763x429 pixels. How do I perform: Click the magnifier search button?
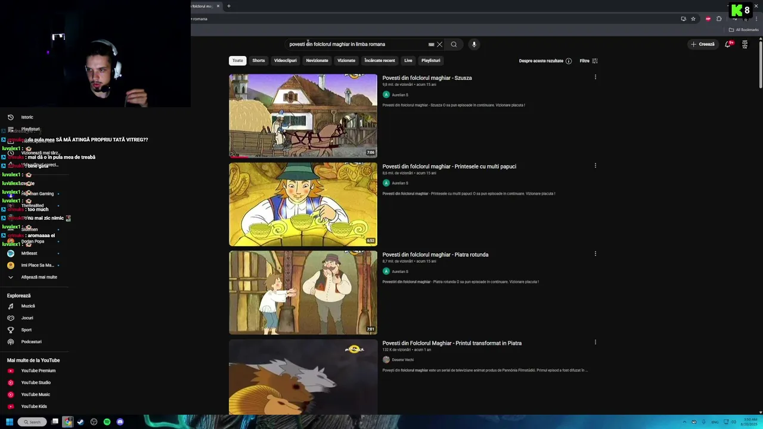pyautogui.click(x=454, y=44)
